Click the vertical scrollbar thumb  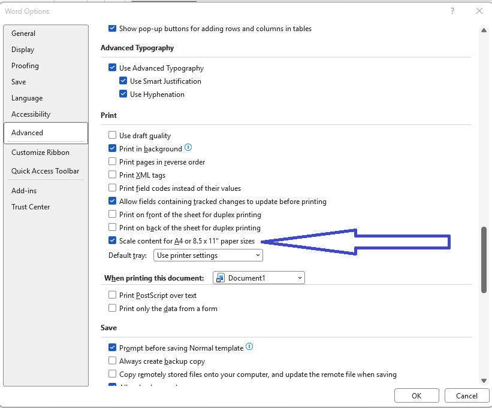pos(484,260)
